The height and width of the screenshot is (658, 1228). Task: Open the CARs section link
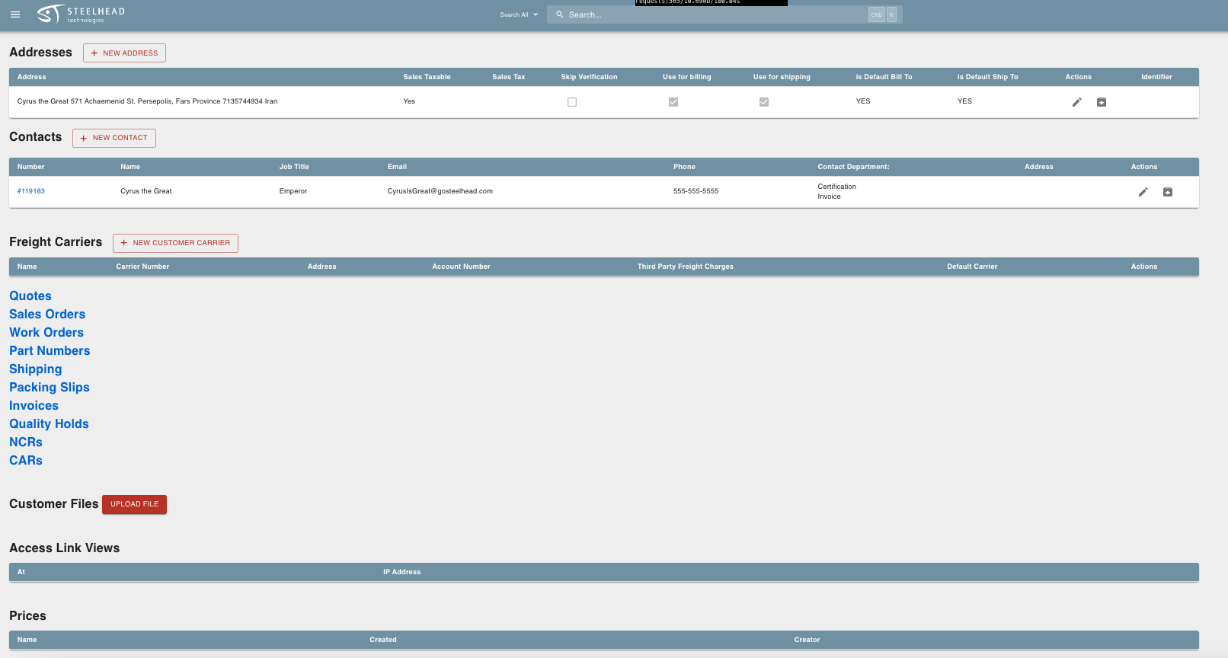click(26, 461)
